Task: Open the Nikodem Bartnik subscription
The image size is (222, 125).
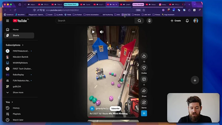Action: coord(19,57)
